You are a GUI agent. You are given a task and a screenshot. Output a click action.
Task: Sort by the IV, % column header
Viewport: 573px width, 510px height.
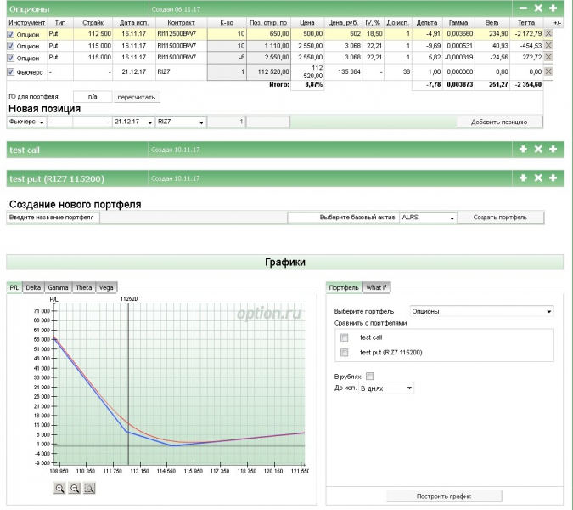point(373,23)
